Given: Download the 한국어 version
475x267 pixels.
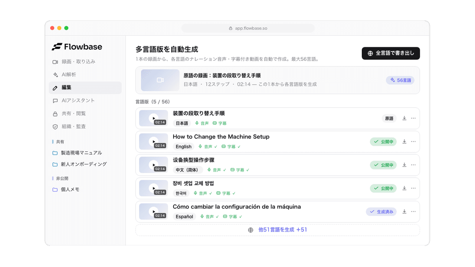Looking at the screenshot, I should coord(404,188).
